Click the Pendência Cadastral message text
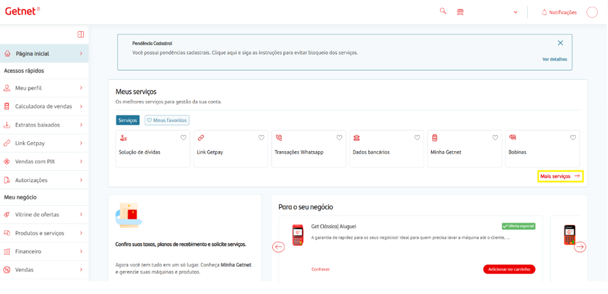Viewport: 608px width, 294px height. click(x=245, y=52)
